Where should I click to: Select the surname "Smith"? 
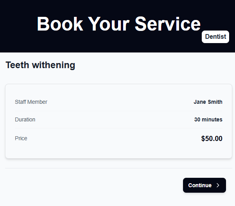(x=215, y=102)
